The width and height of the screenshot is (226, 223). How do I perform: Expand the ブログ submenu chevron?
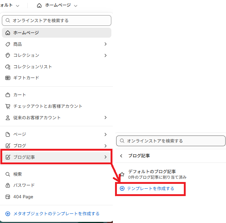click(x=105, y=146)
